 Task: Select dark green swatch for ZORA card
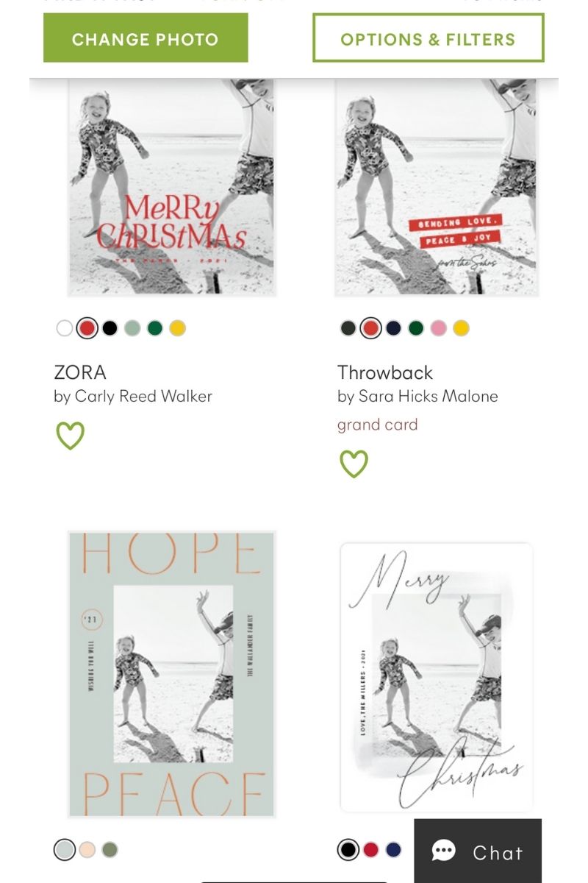154,328
